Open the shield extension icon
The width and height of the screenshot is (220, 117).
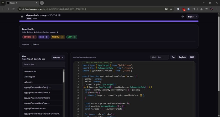coord(178,9)
